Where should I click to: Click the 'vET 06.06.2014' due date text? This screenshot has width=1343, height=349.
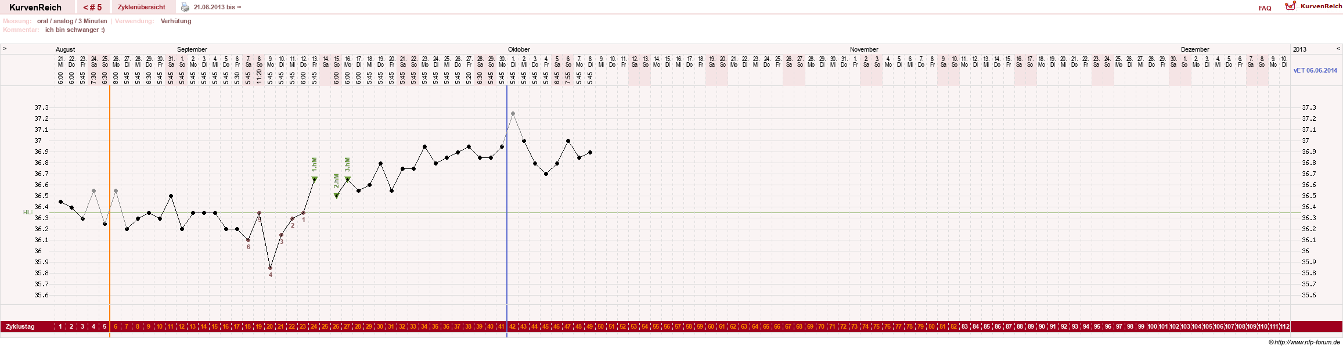coord(1315,70)
